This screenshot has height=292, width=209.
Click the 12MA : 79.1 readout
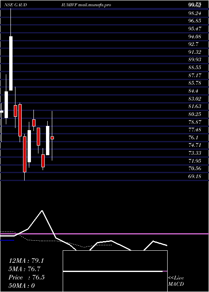(x=26, y=261)
